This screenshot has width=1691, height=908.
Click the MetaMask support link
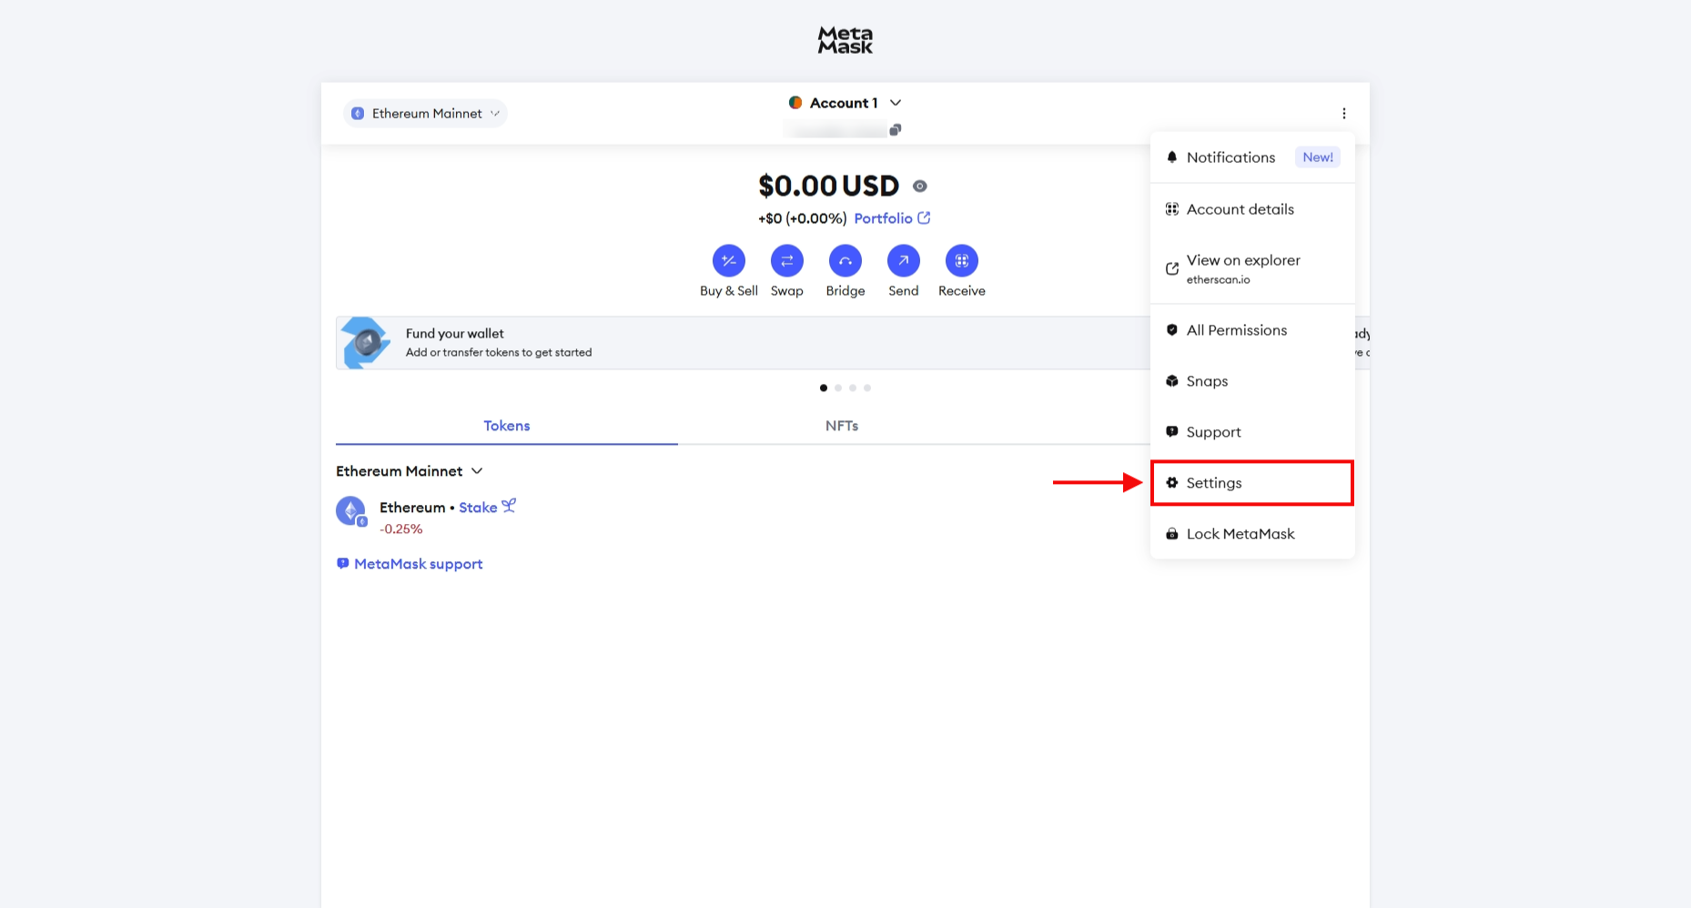(418, 564)
